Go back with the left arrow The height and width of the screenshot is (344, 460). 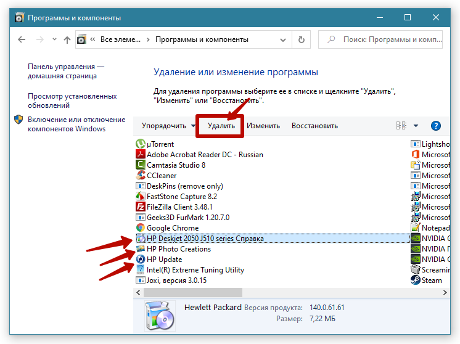pos(22,39)
